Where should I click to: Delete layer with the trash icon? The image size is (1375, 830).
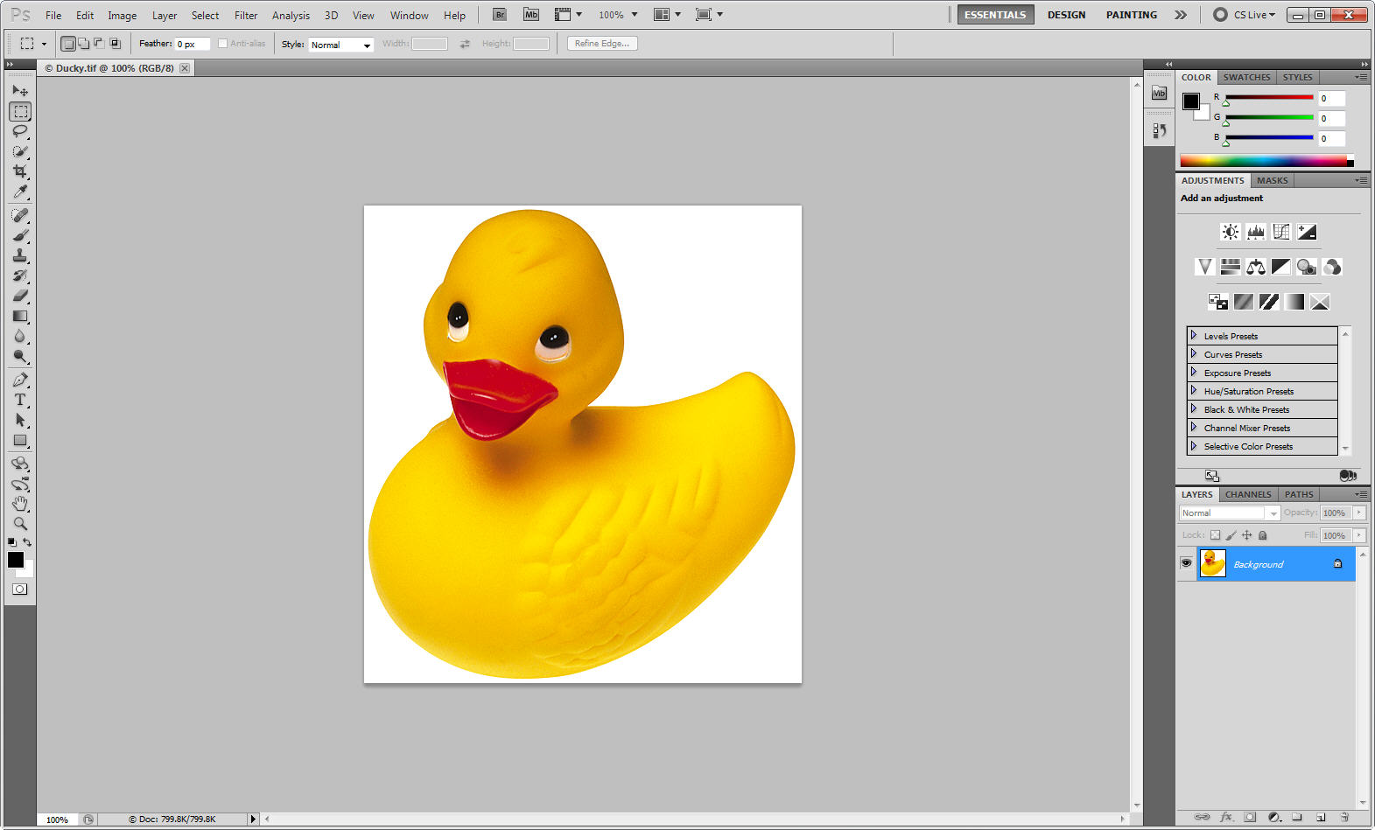1345,817
